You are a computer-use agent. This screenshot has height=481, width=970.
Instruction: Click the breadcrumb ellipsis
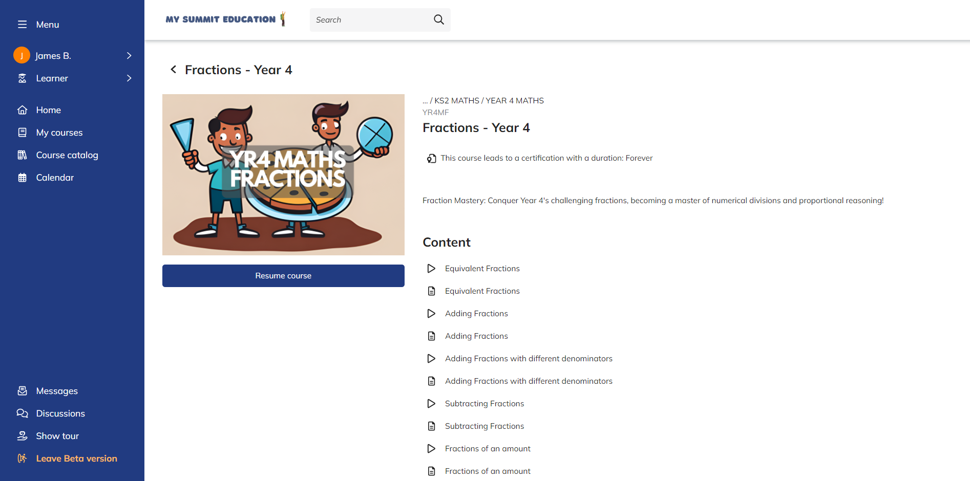click(425, 101)
